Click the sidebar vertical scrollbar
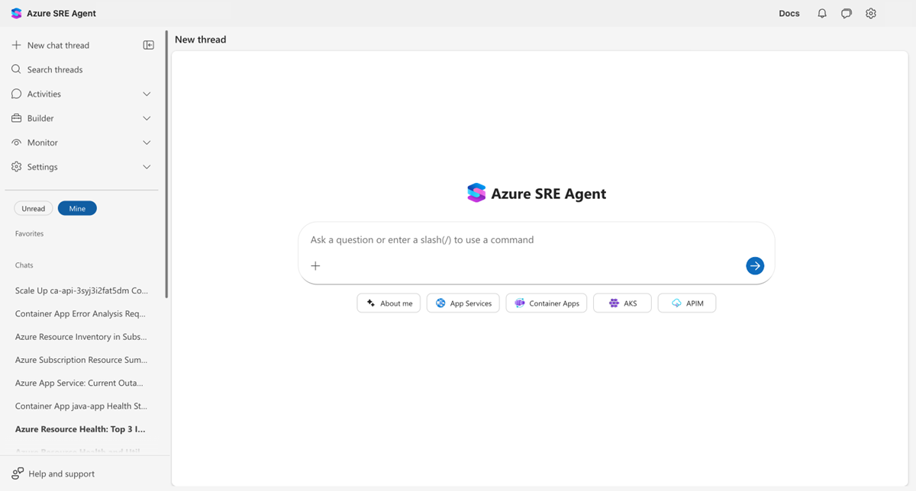The image size is (916, 491). tap(166, 164)
